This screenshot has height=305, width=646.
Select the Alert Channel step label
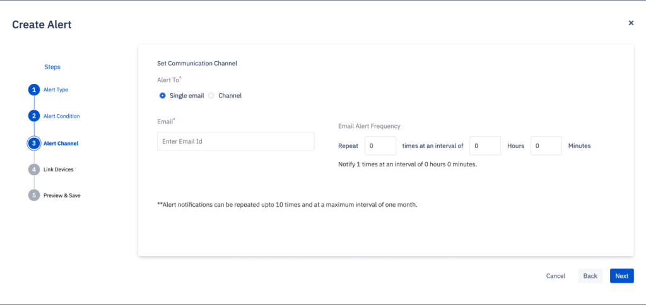[x=61, y=144]
